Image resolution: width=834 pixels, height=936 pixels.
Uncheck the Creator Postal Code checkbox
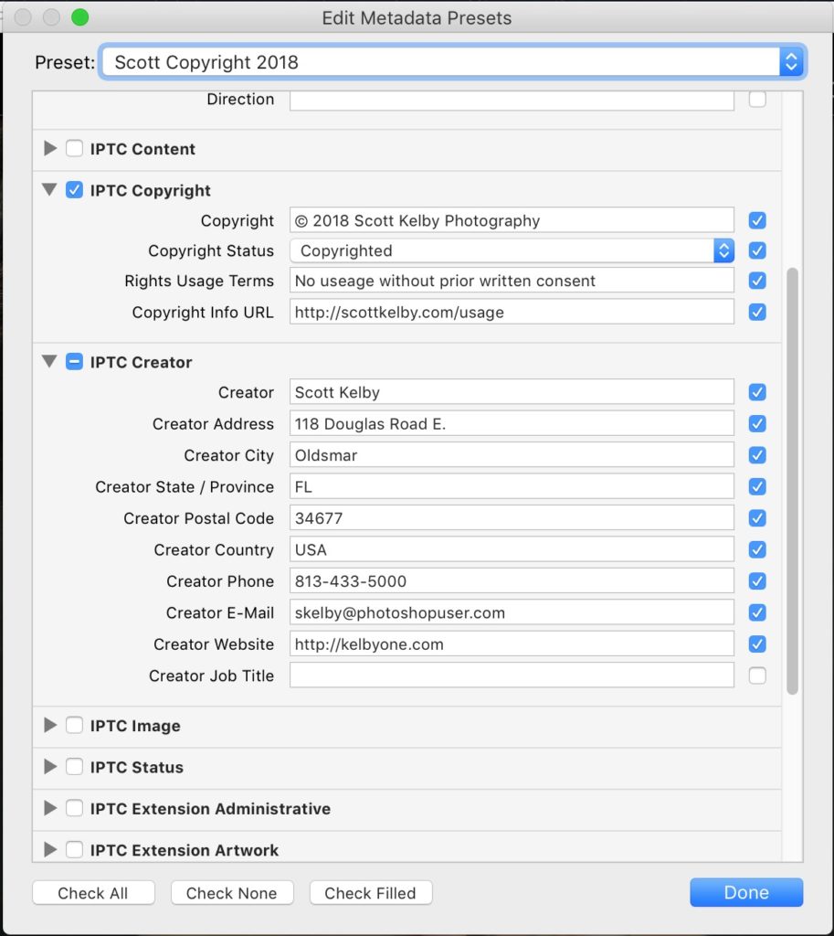(757, 518)
